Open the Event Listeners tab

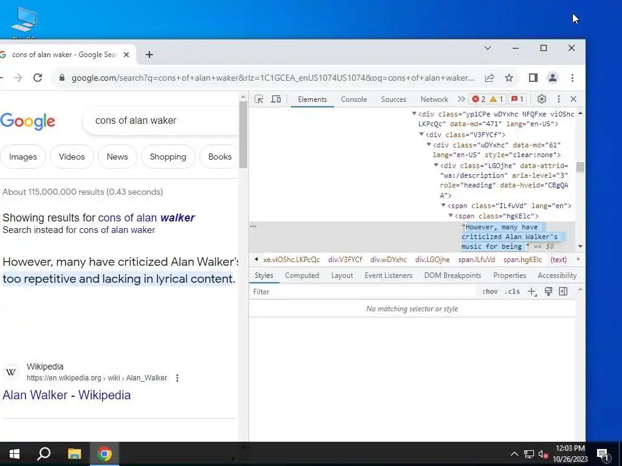click(x=388, y=275)
